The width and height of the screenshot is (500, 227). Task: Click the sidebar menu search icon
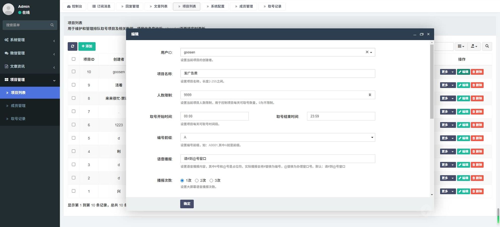52,25
